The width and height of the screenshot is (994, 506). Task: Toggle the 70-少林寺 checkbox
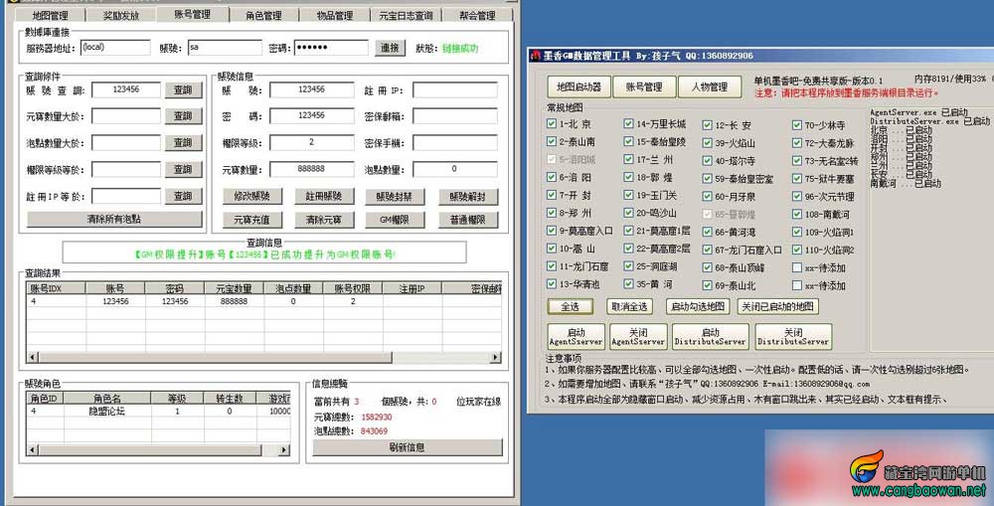click(x=797, y=125)
